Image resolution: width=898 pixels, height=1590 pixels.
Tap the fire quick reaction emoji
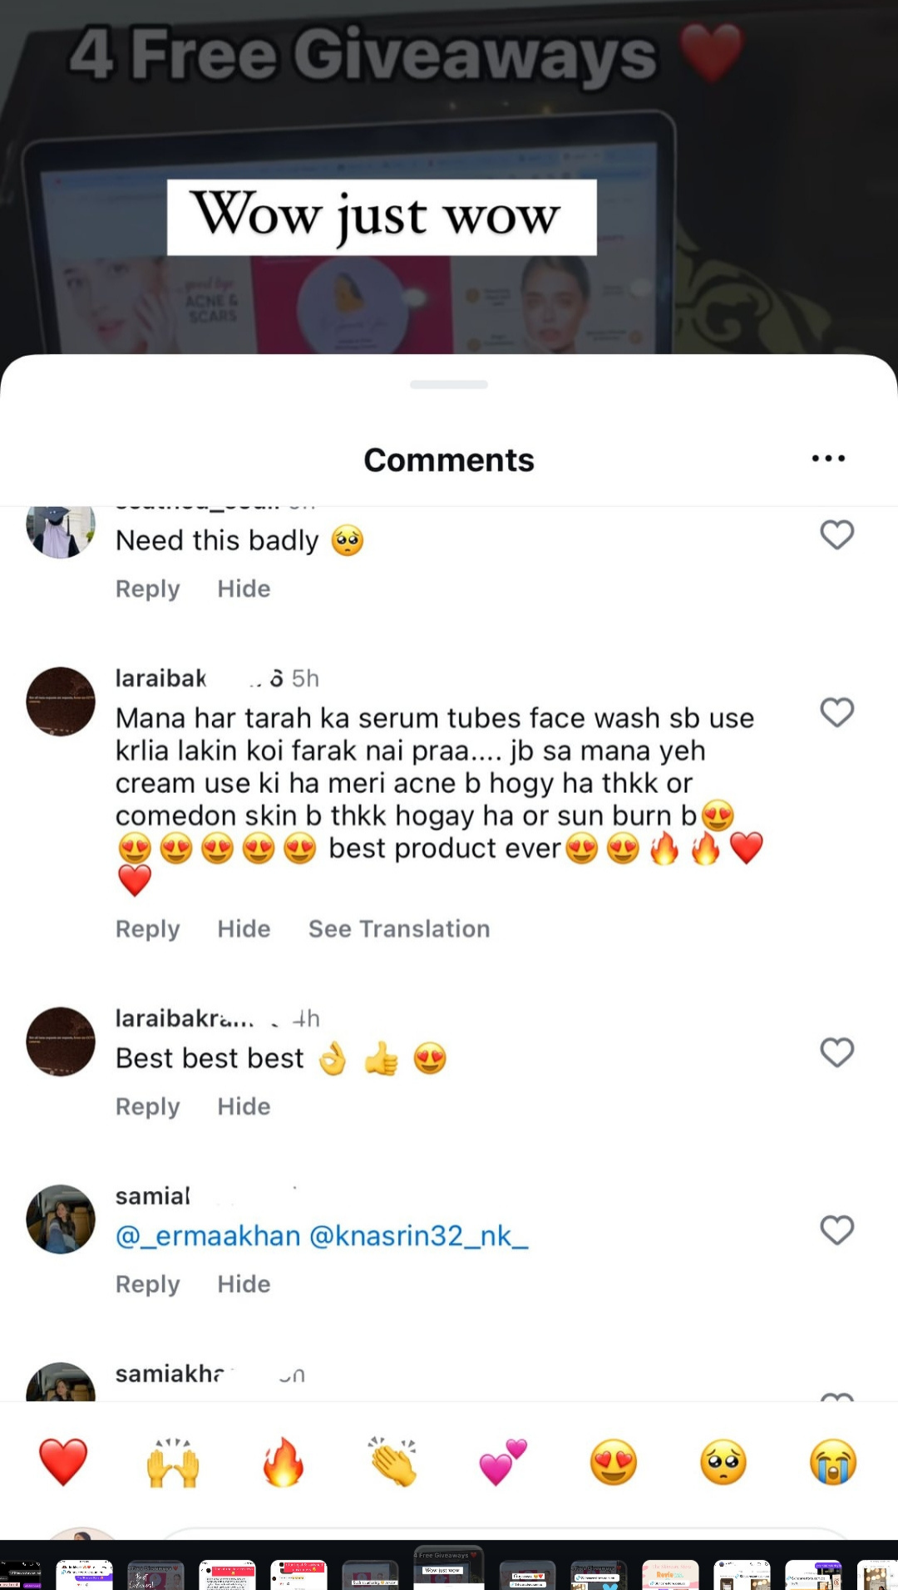click(x=283, y=1462)
